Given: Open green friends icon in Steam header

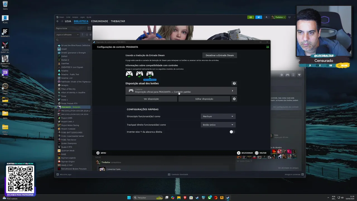Looking at the screenshot, I should click(x=251, y=17).
